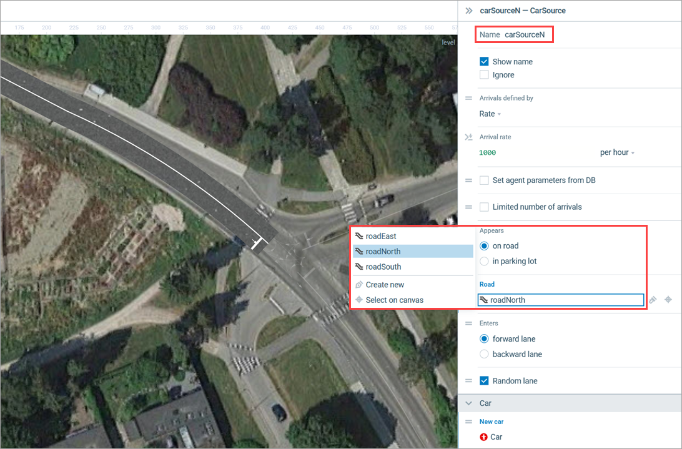Select roadEast from the road list
Screen dimensions: 682x449
coord(381,236)
